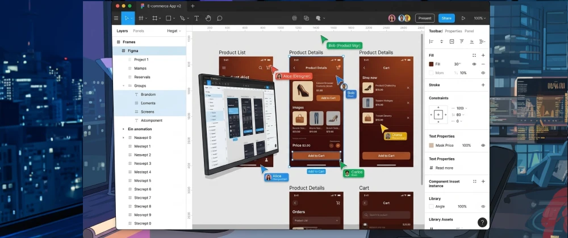
Task: Click the align bottom icon
Action: point(471,41)
